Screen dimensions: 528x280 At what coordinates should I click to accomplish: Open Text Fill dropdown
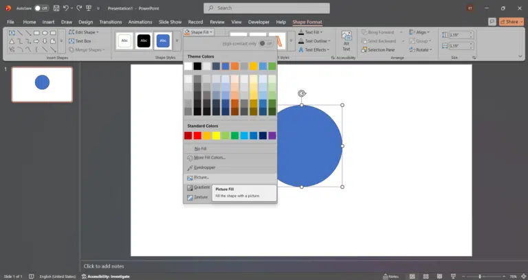pos(311,32)
